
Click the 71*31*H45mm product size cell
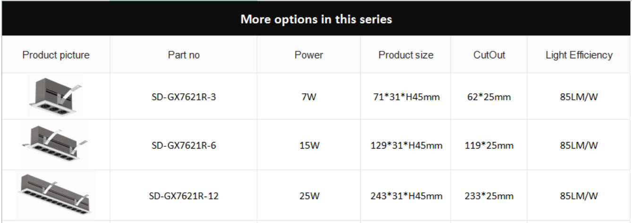click(x=406, y=97)
